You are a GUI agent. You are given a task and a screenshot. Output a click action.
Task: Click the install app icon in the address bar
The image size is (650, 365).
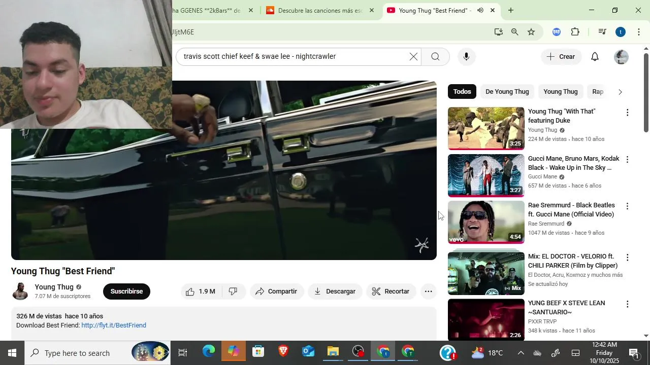499,32
